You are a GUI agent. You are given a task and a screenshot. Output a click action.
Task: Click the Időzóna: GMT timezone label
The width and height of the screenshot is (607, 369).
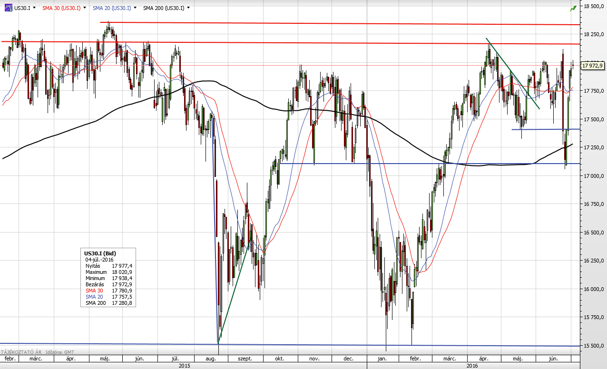(60, 352)
